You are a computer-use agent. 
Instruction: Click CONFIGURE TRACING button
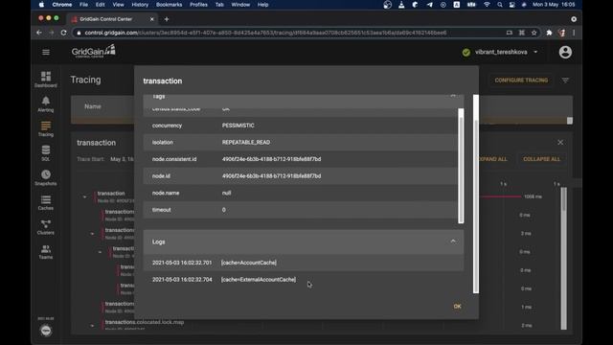(521, 80)
